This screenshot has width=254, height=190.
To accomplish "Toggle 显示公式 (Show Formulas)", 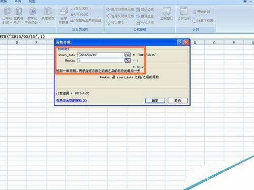I will [x=145, y=9].
